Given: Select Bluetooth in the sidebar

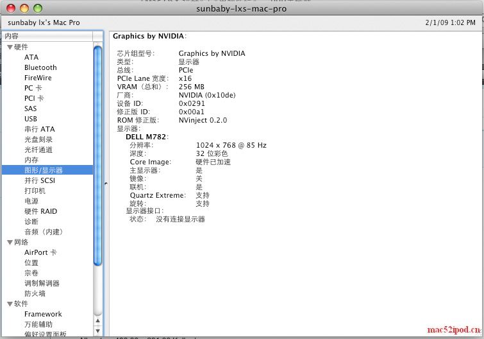Looking at the screenshot, I should pos(40,67).
